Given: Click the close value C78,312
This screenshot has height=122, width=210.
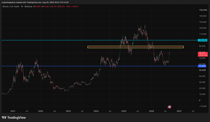Looking at the screenshot, I should pyautogui.click(x=61, y=6).
